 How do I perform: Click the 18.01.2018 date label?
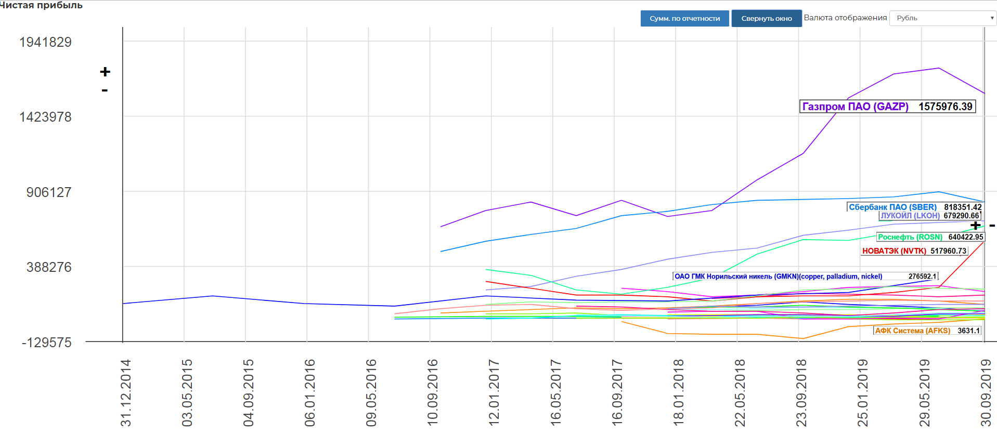678,393
